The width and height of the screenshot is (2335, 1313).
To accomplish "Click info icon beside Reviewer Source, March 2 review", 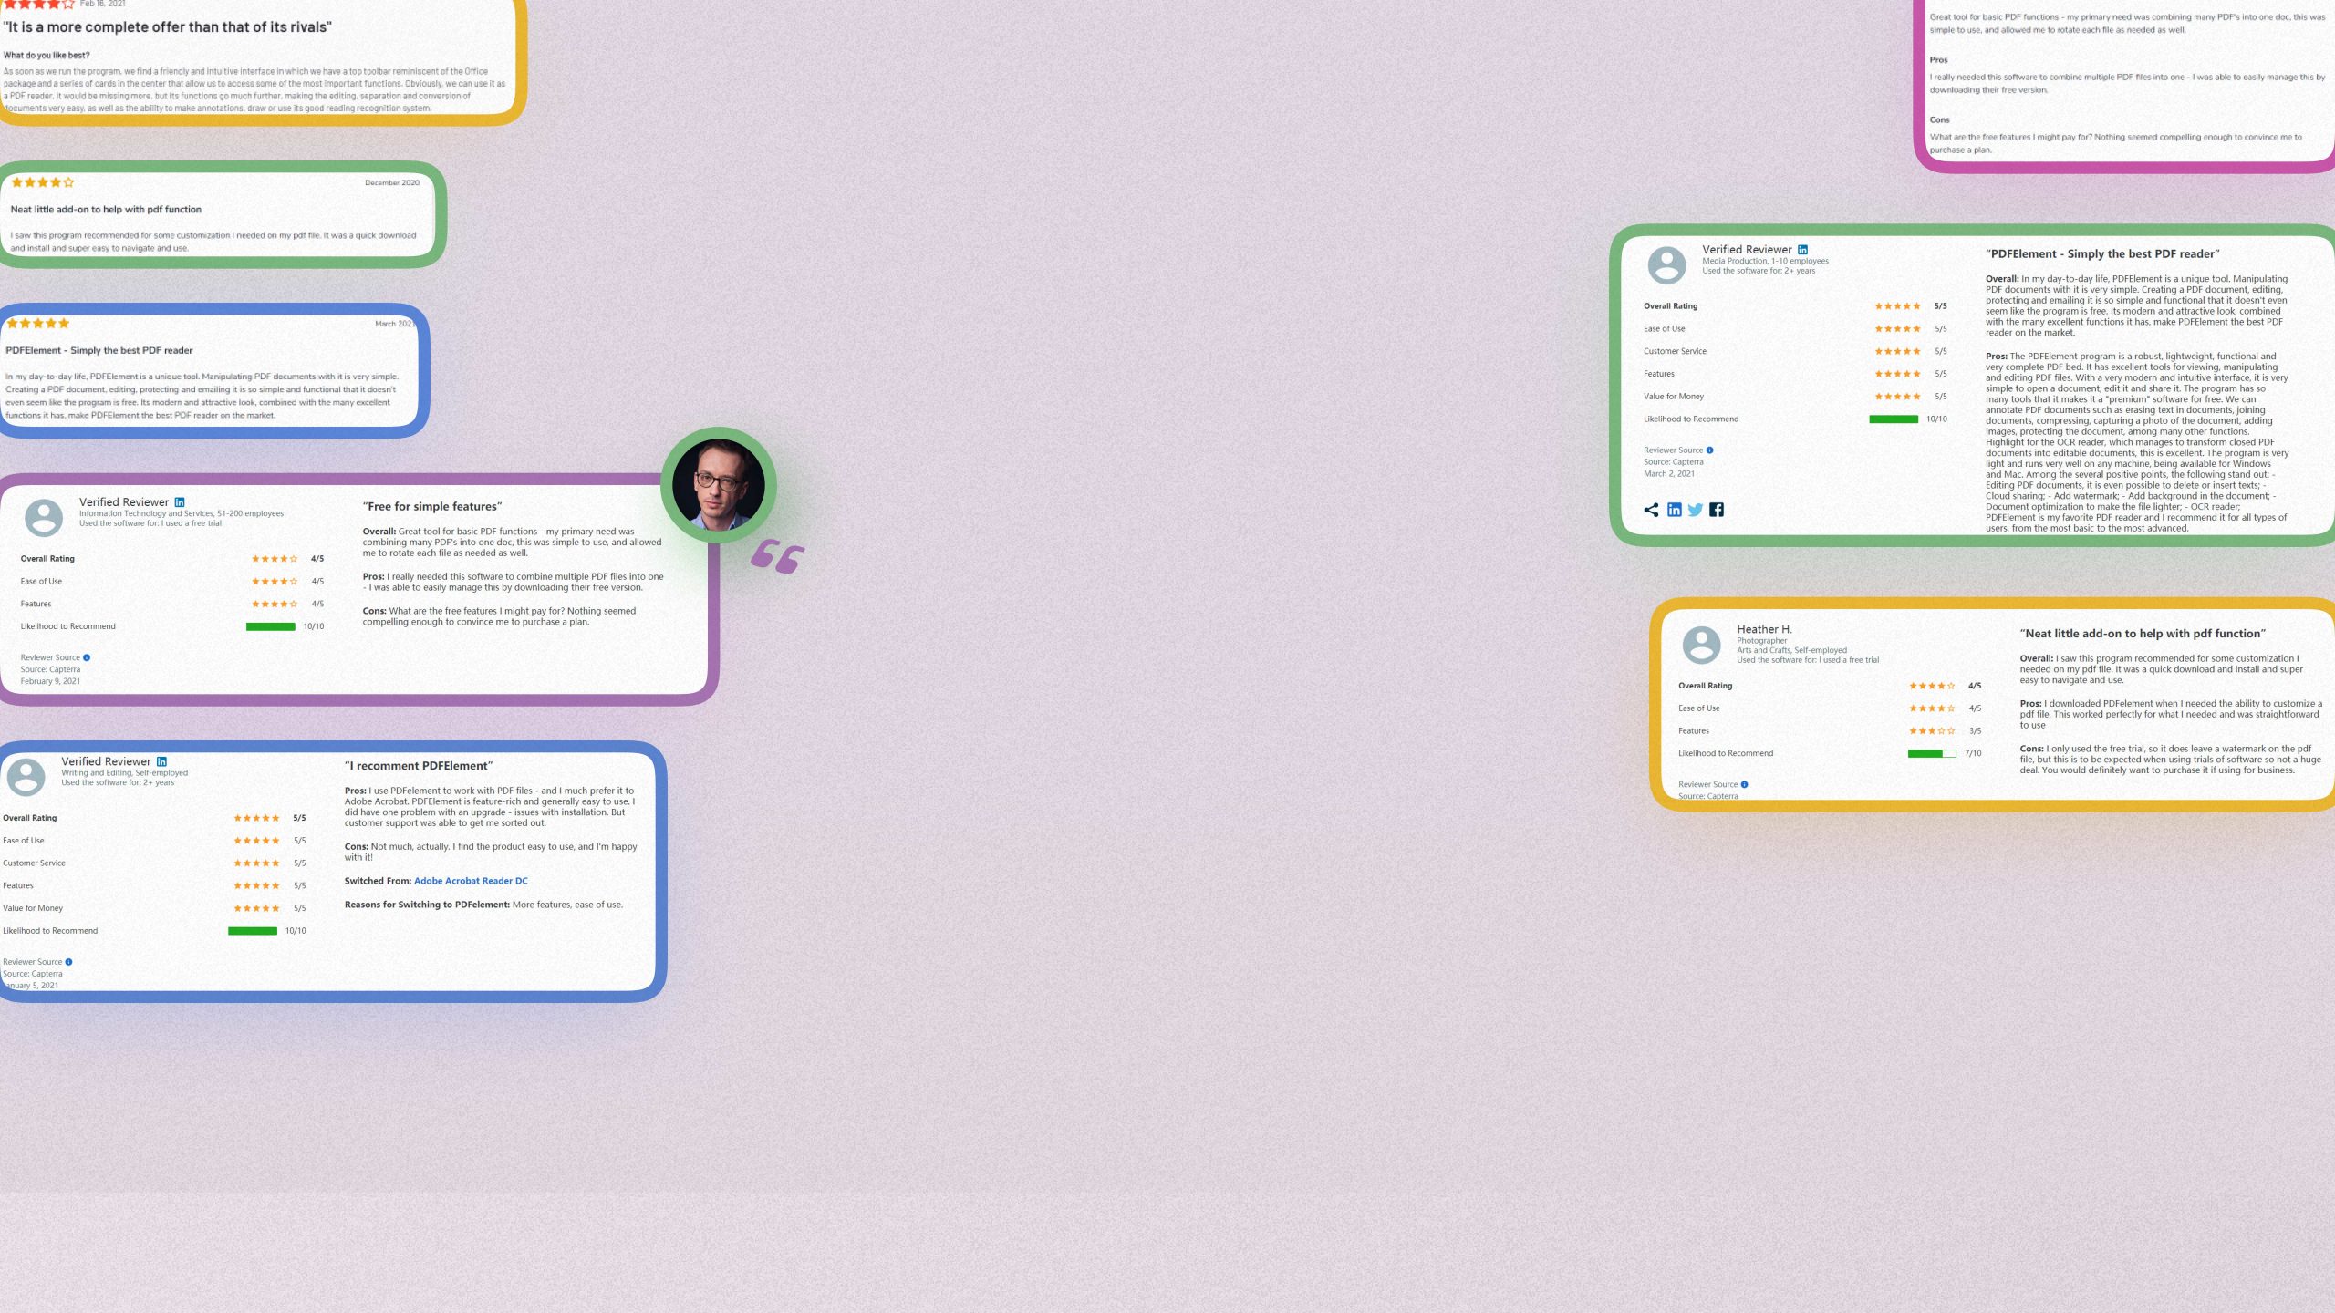I will point(1709,450).
